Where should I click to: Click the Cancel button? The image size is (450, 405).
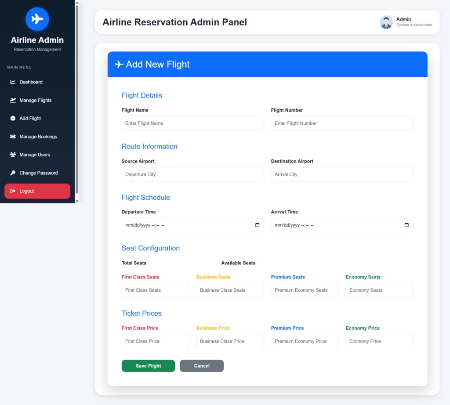click(202, 366)
